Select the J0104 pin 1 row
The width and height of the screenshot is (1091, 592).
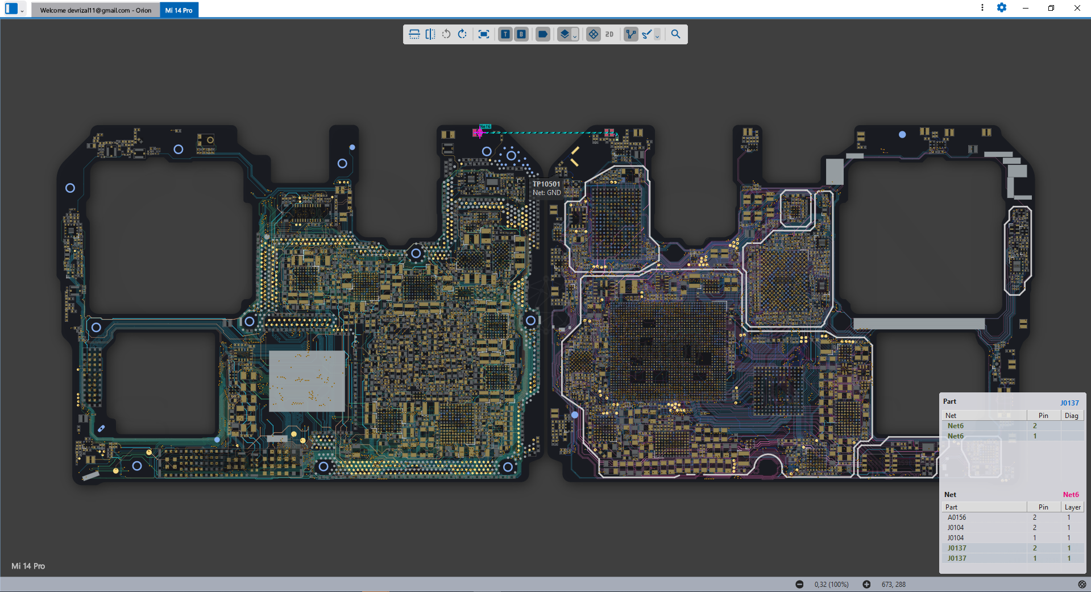[1013, 538]
